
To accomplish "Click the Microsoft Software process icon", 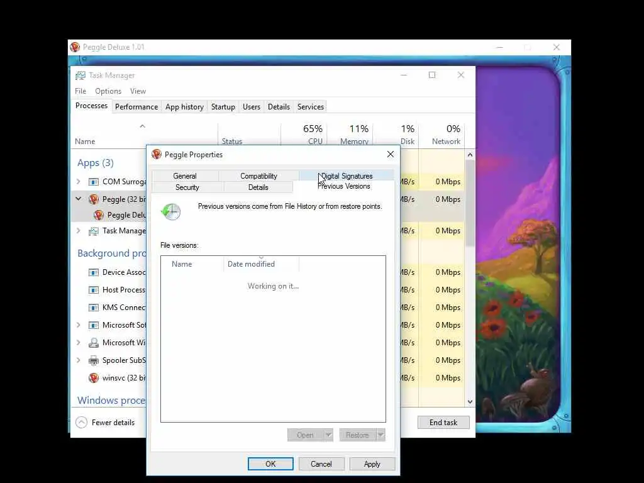I will pos(94,325).
